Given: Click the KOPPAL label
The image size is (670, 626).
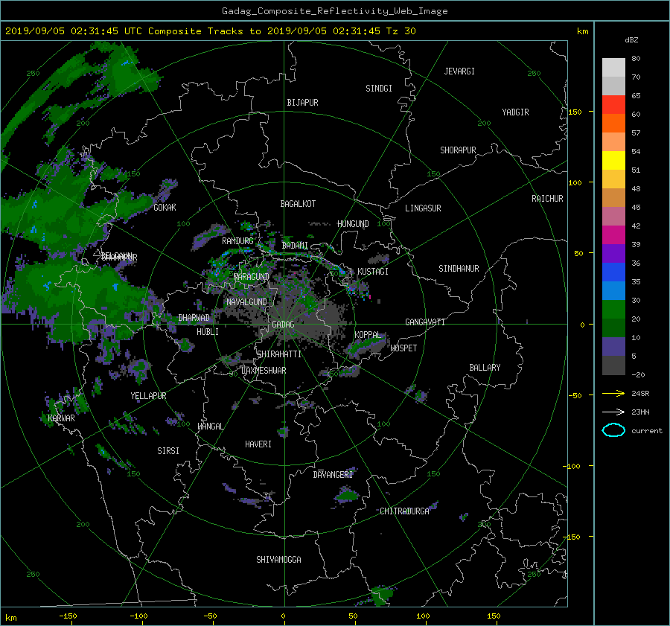Looking at the screenshot, I should point(368,335).
